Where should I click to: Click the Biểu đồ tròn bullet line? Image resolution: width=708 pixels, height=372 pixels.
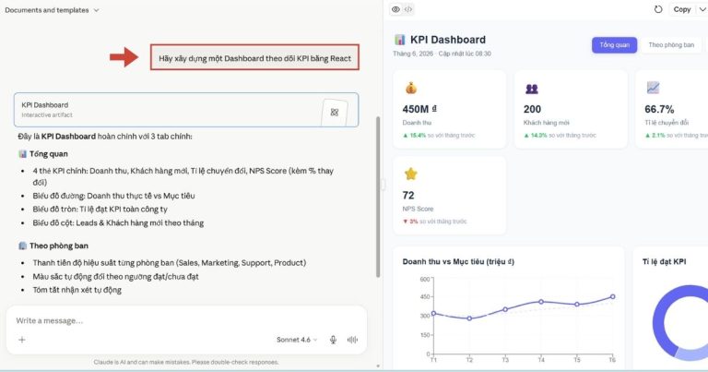[100, 210]
